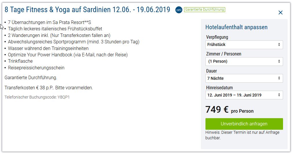Viewport: 292px width, 154px height.
Task: Click the green 'Garantierte Durchführung' label badge
Action: click(205, 10)
